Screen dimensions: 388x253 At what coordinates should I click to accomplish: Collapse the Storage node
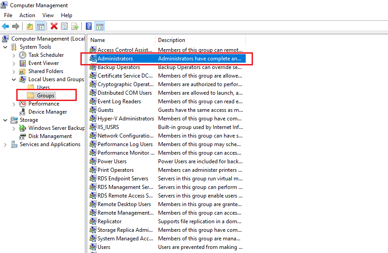coord(5,120)
